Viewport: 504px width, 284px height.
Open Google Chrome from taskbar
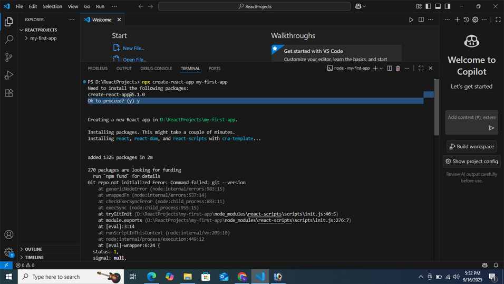point(242,277)
